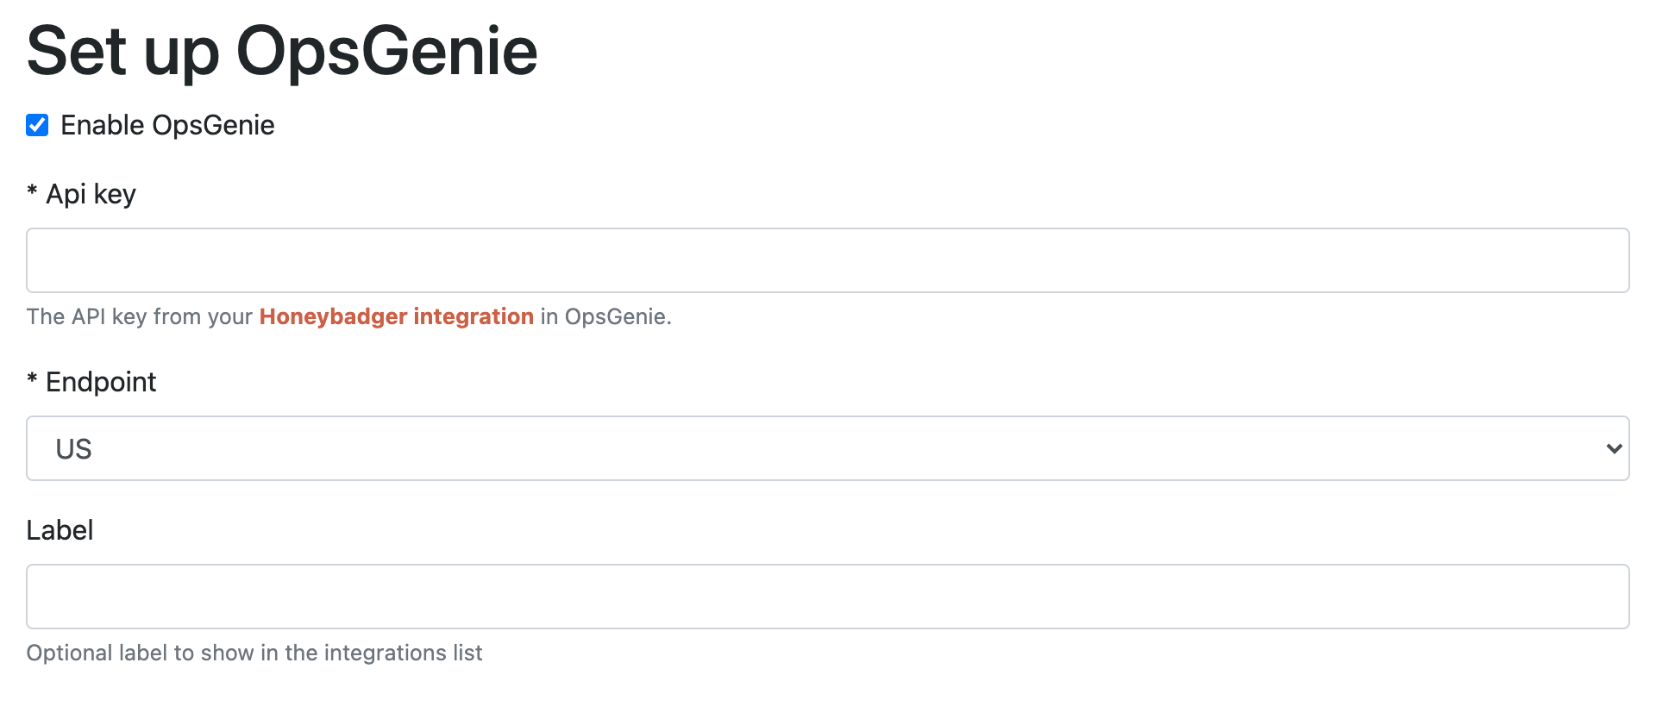Click the required asterisk beside Endpoint
The image size is (1656, 719).
pyautogui.click(x=32, y=379)
